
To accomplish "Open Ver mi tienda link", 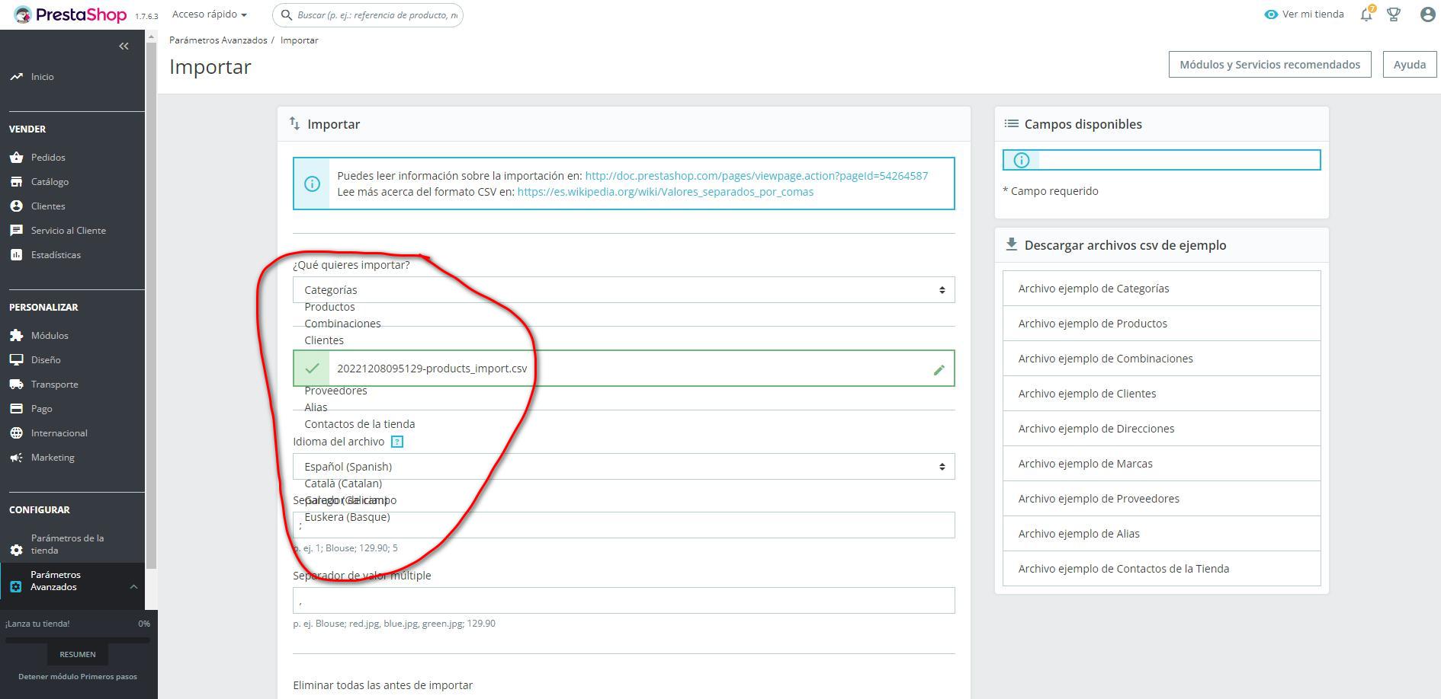I will click(x=1313, y=14).
